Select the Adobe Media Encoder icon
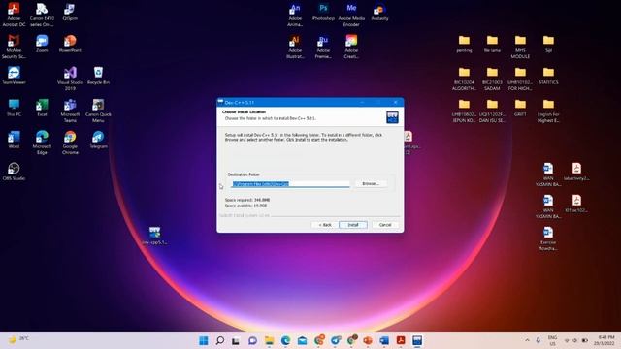Viewport: 621px width, 349px height. (351, 15)
